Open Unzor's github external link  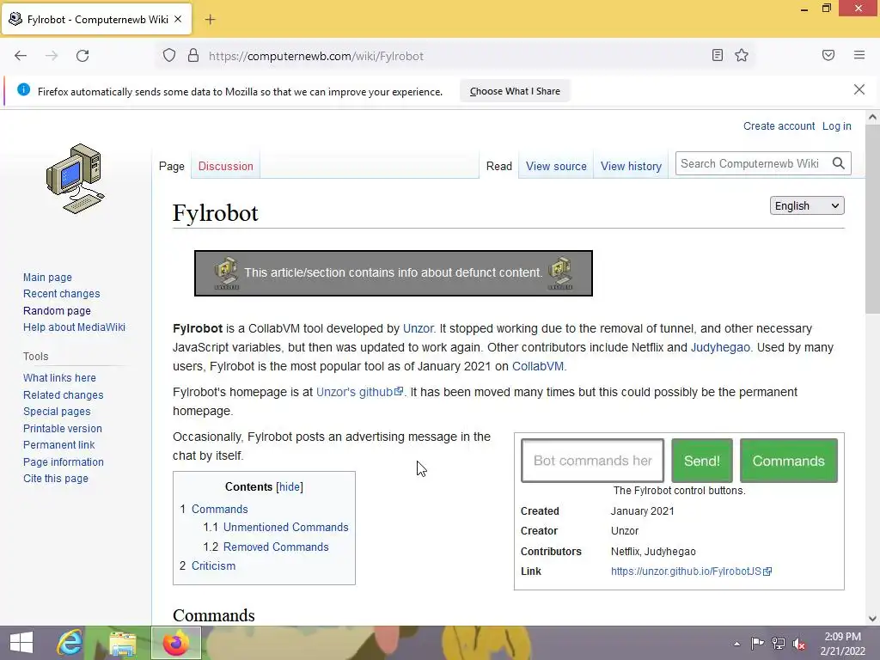[x=359, y=392]
